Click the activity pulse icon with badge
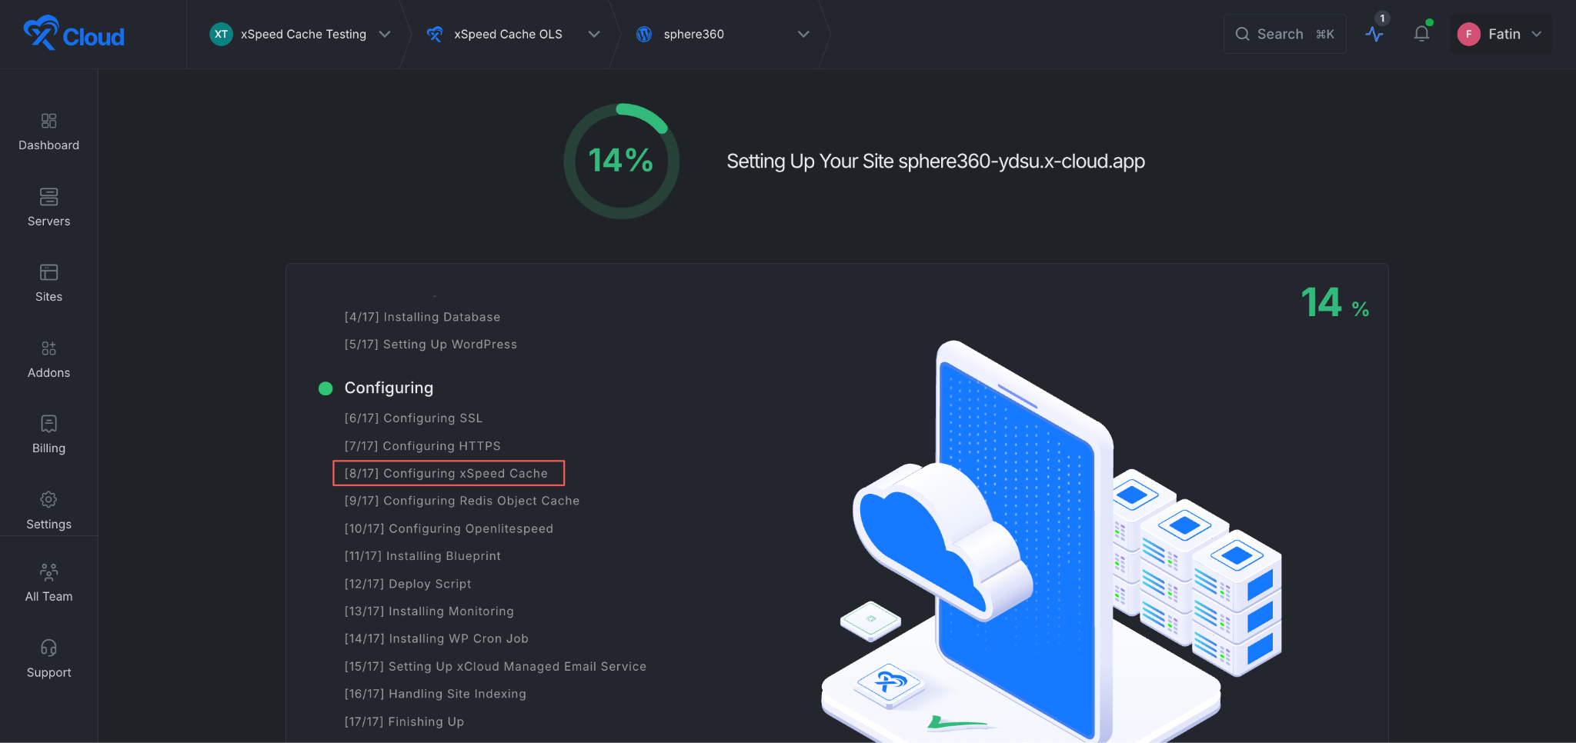 point(1374,34)
